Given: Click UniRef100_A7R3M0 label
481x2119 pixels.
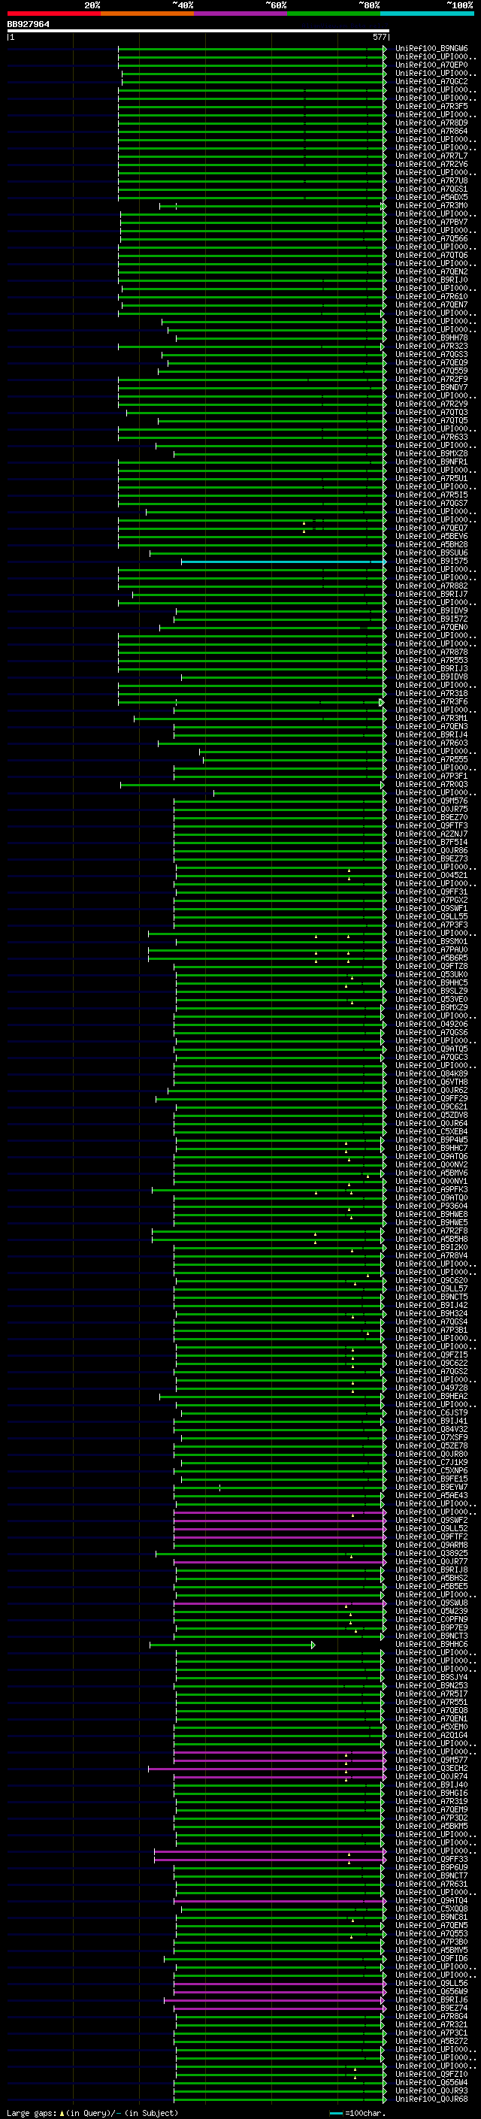Looking at the screenshot, I should 431,206.
